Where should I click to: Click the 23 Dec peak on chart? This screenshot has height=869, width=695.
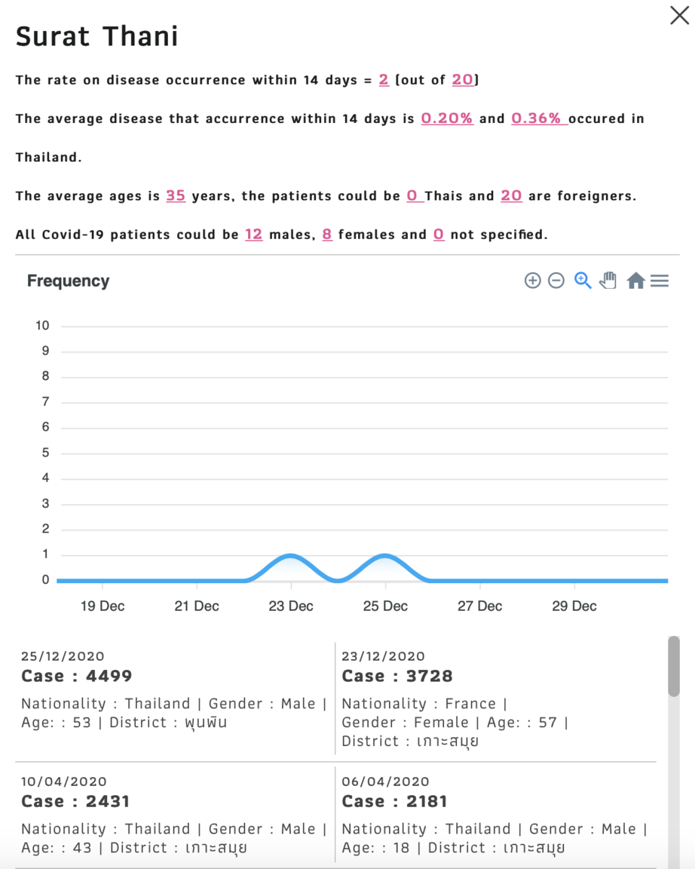tap(291, 554)
